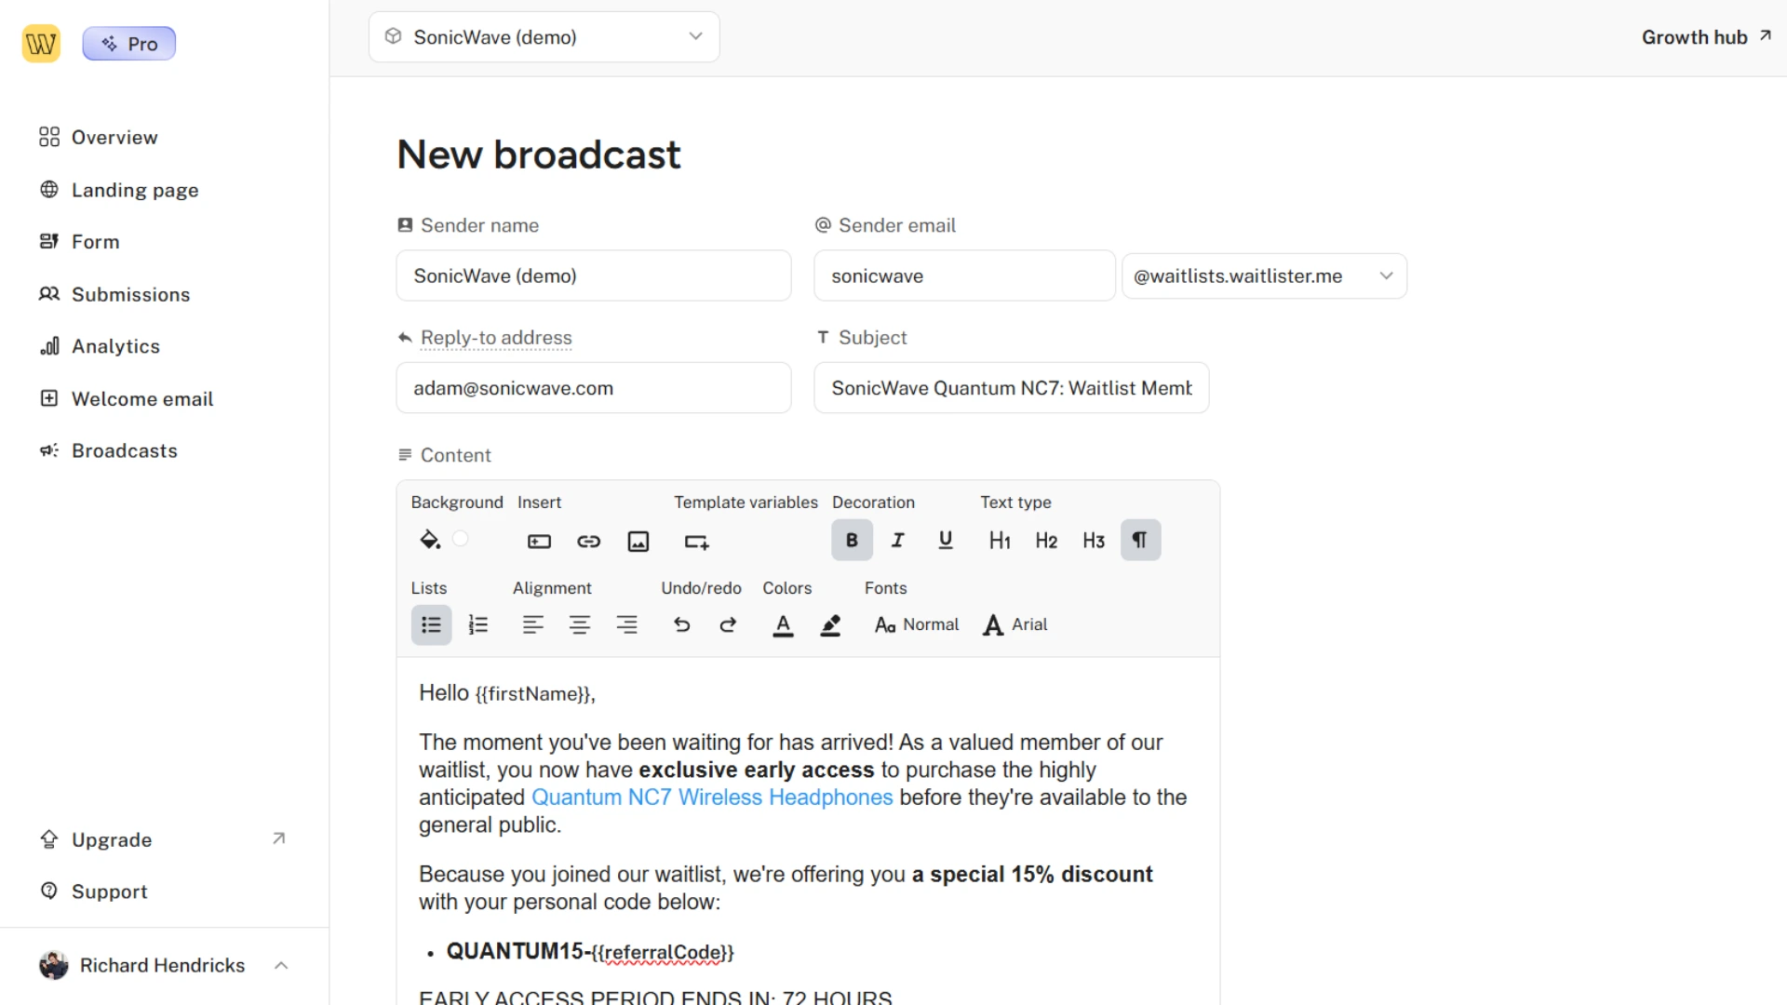Viewport: 1787px width, 1005px height.
Task: Expand the SonicWave (demo) project dropdown
Action: (544, 37)
